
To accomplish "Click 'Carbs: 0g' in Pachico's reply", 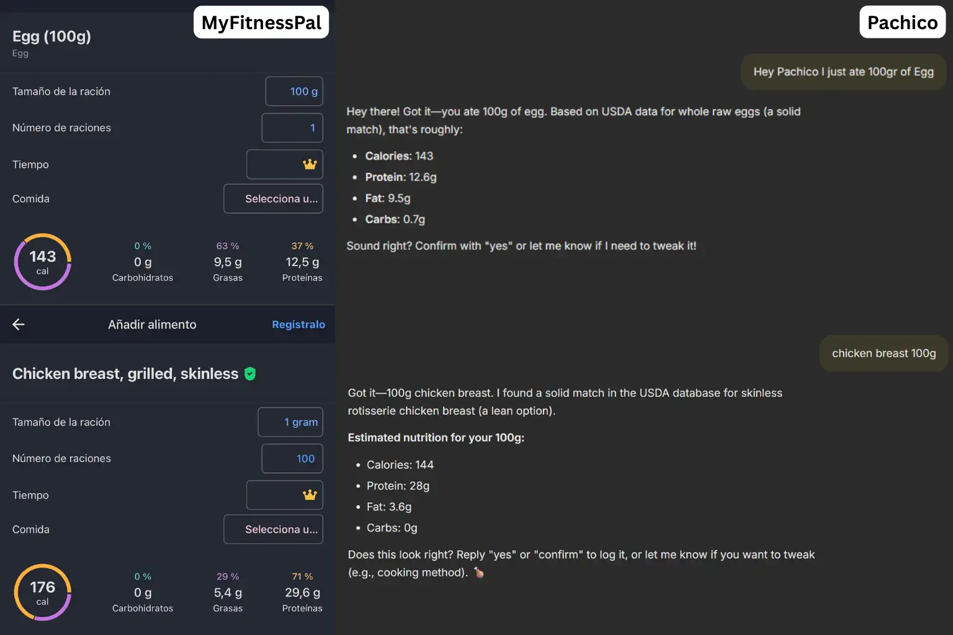I will [x=392, y=528].
